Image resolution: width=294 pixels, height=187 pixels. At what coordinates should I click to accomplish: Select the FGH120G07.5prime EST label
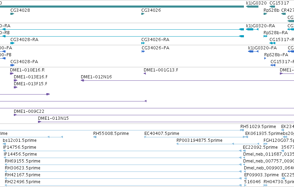click(279, 140)
